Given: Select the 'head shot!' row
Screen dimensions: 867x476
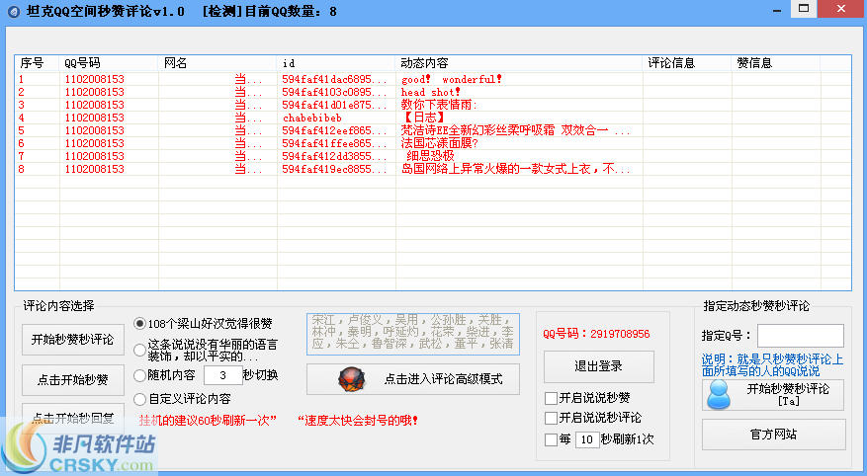Looking at the screenshot, I should (433, 92).
